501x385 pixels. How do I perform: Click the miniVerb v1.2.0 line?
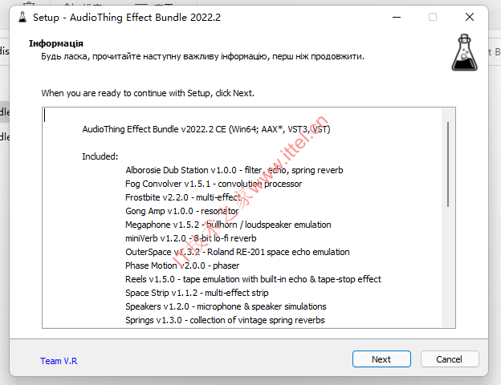[191, 238]
